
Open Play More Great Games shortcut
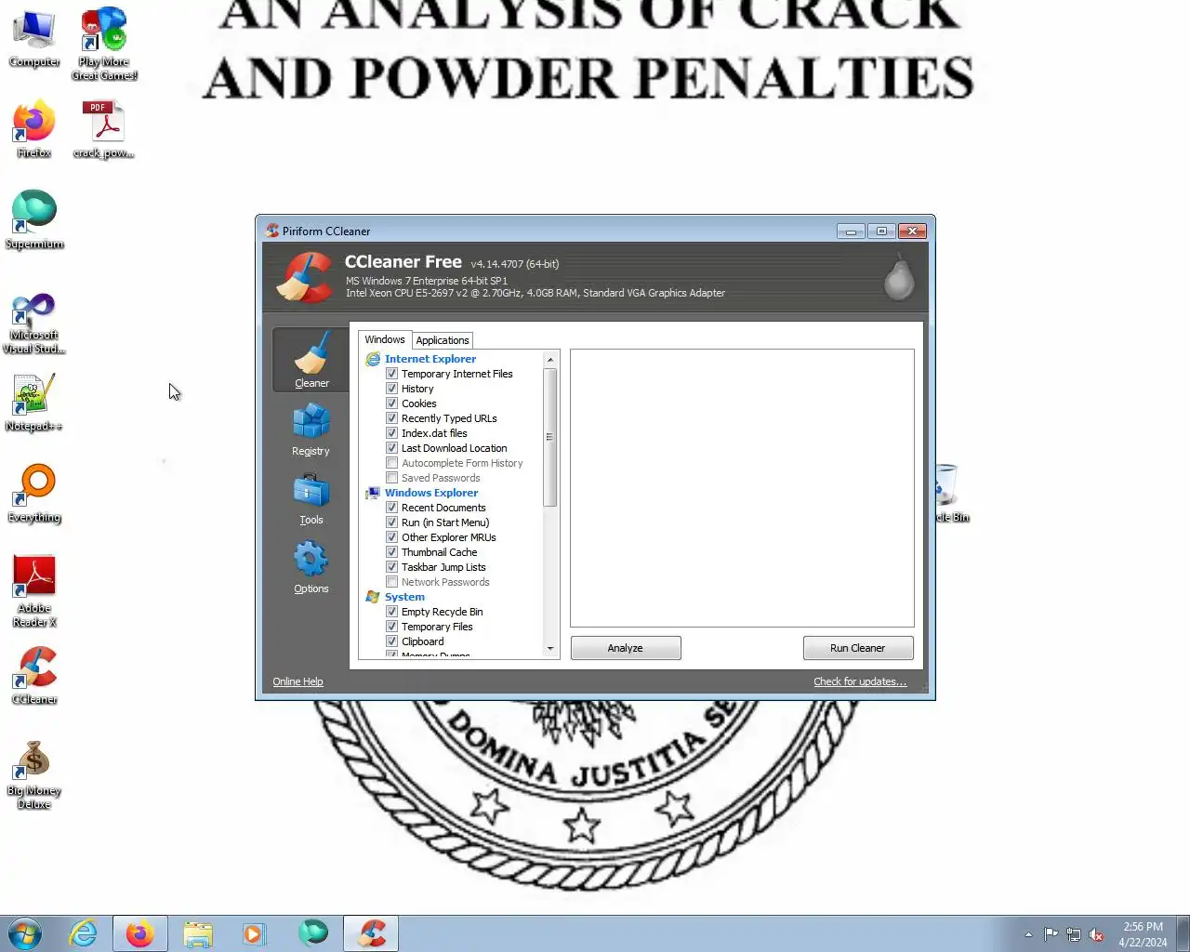click(x=104, y=45)
